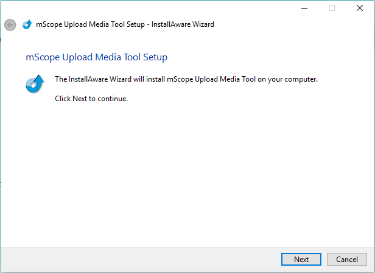Click the "Click Next to continue." text
The height and width of the screenshot is (273, 375).
[91, 98]
